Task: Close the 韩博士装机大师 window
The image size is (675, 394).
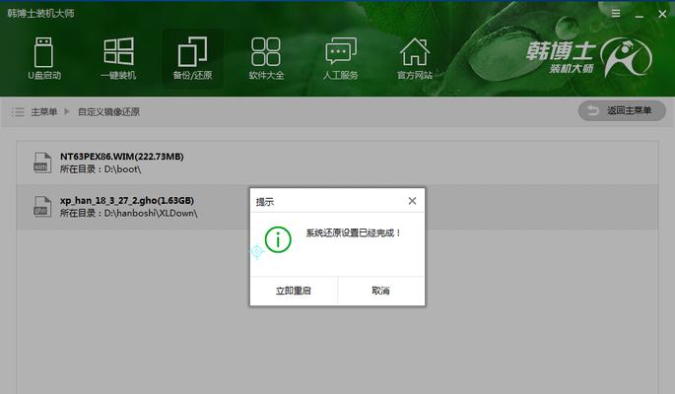Action: tap(662, 14)
